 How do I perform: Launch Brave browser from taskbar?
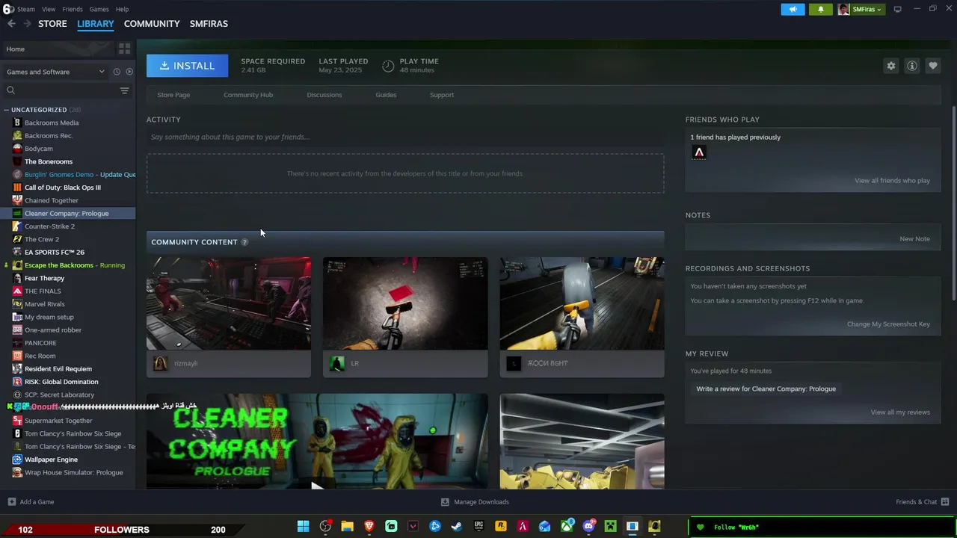[x=369, y=526]
